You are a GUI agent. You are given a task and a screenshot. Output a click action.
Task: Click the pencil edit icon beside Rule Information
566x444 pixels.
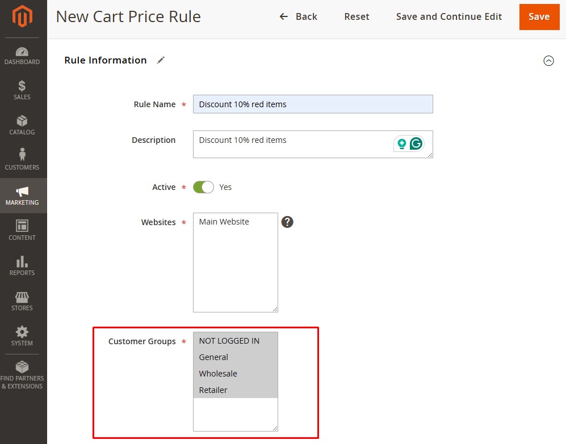[161, 60]
